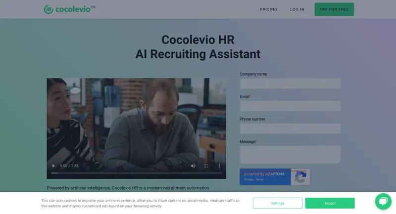This screenshot has width=396, height=214.
Task: Focus the Email input field
Action: pos(290,106)
